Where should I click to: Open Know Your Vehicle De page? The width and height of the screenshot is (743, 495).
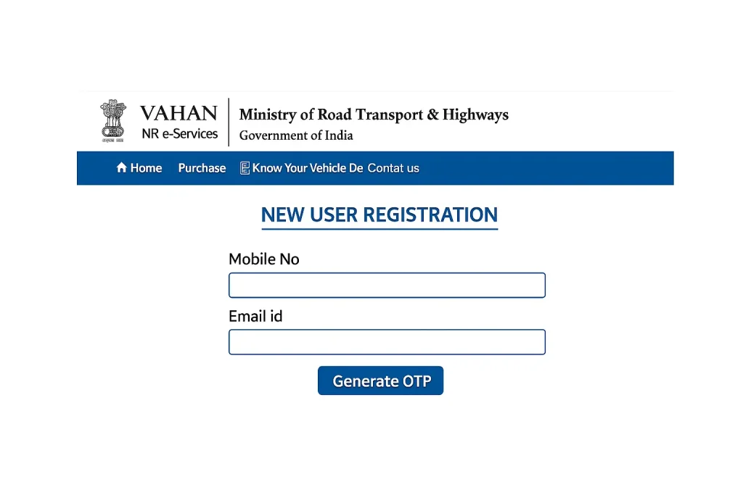pyautogui.click(x=308, y=168)
